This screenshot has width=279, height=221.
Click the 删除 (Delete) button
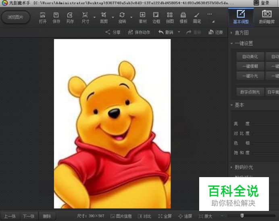47,216
